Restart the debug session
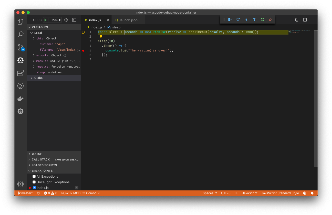This screenshot has height=215, width=332. point(263,19)
